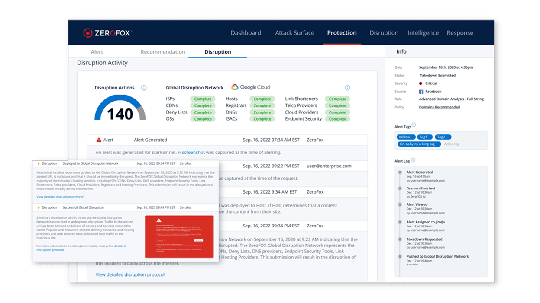
Task: Click the ZeroFox logo icon
Action: [88, 33]
